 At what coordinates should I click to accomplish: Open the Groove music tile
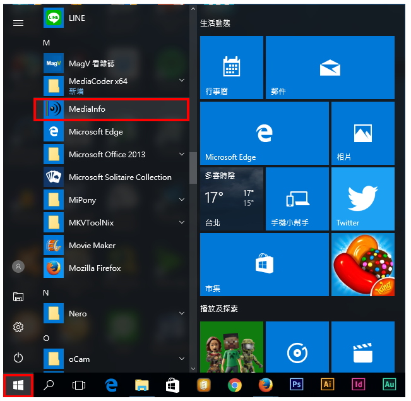[x=297, y=347]
